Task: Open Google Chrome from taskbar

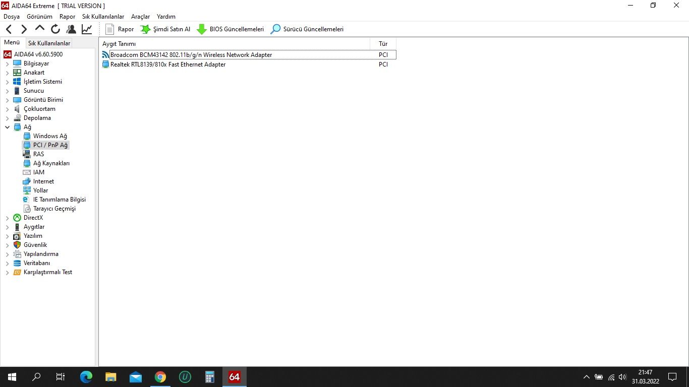Action: pos(160,377)
